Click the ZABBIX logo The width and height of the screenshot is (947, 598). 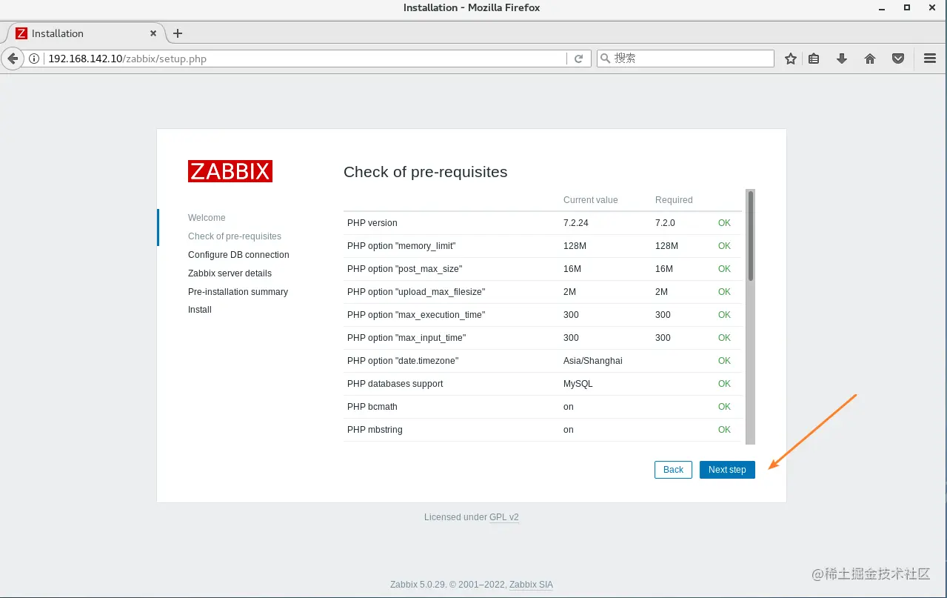coord(230,171)
